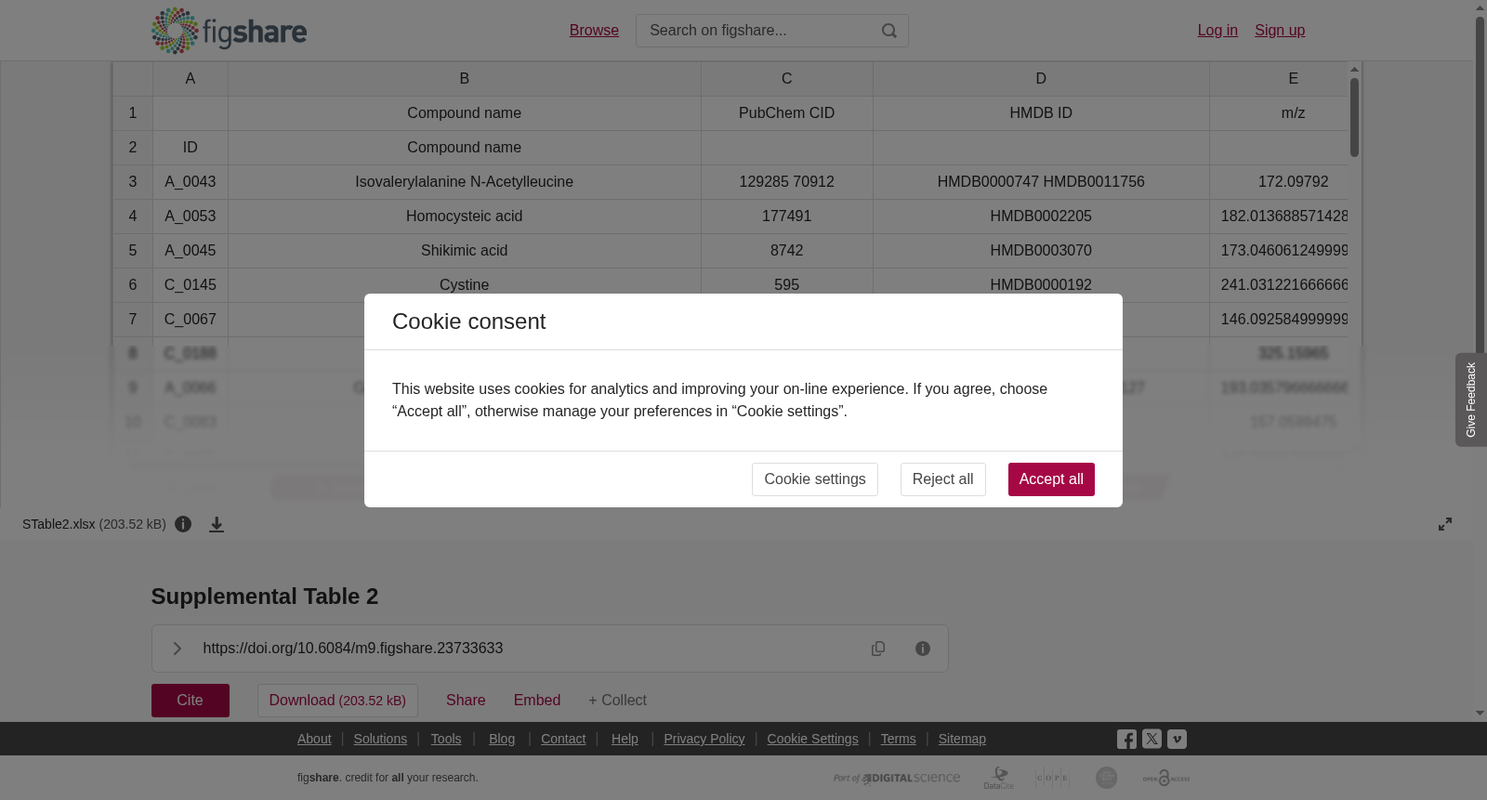Click the Collect button
Image resolution: width=1487 pixels, height=800 pixels.
pos(617,701)
